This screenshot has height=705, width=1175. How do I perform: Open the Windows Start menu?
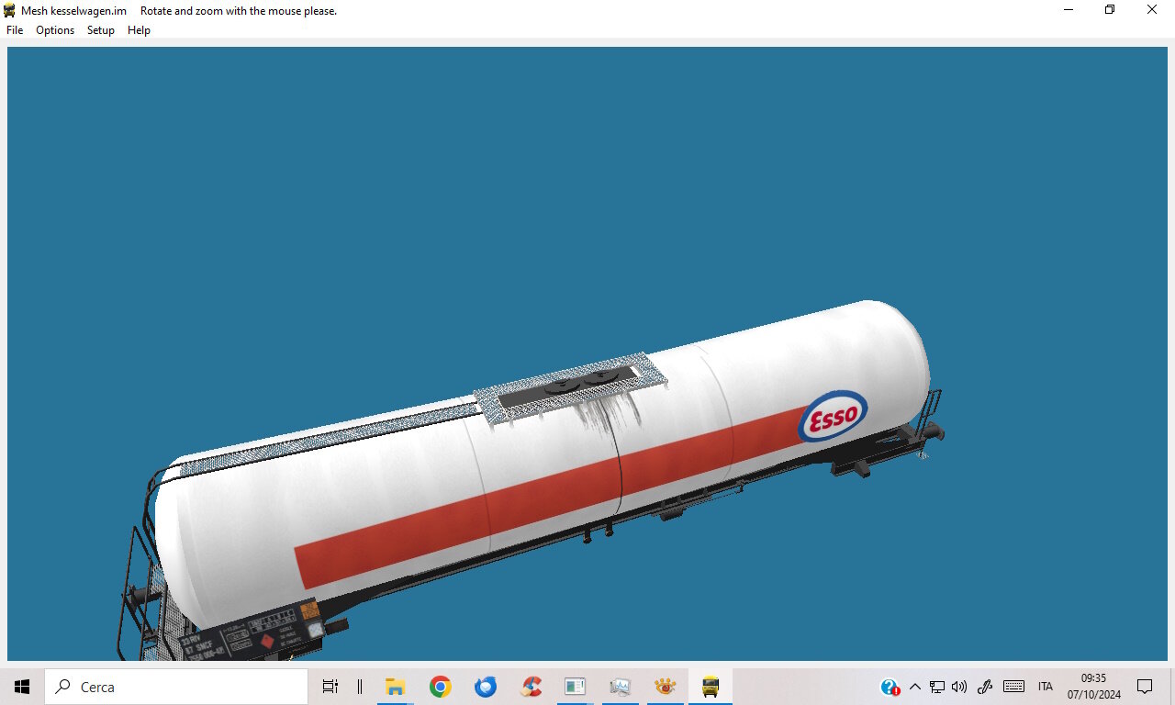coord(22,687)
